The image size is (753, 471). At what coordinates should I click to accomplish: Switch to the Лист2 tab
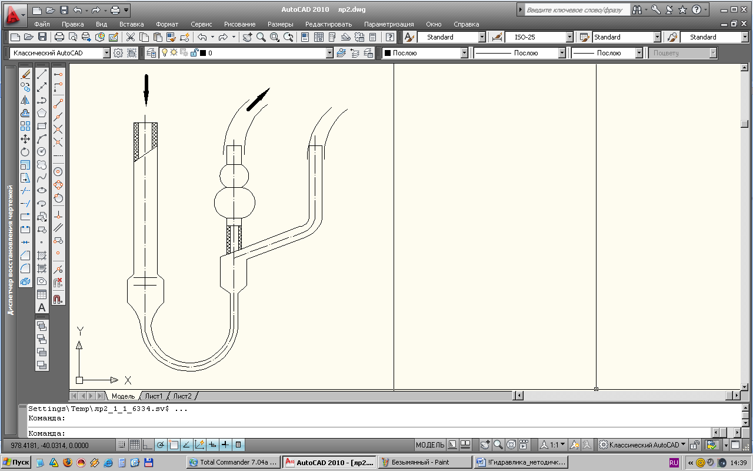pyautogui.click(x=182, y=396)
